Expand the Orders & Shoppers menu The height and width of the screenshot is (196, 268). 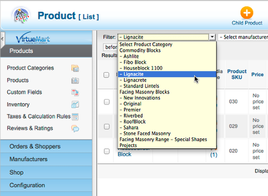[46, 147]
